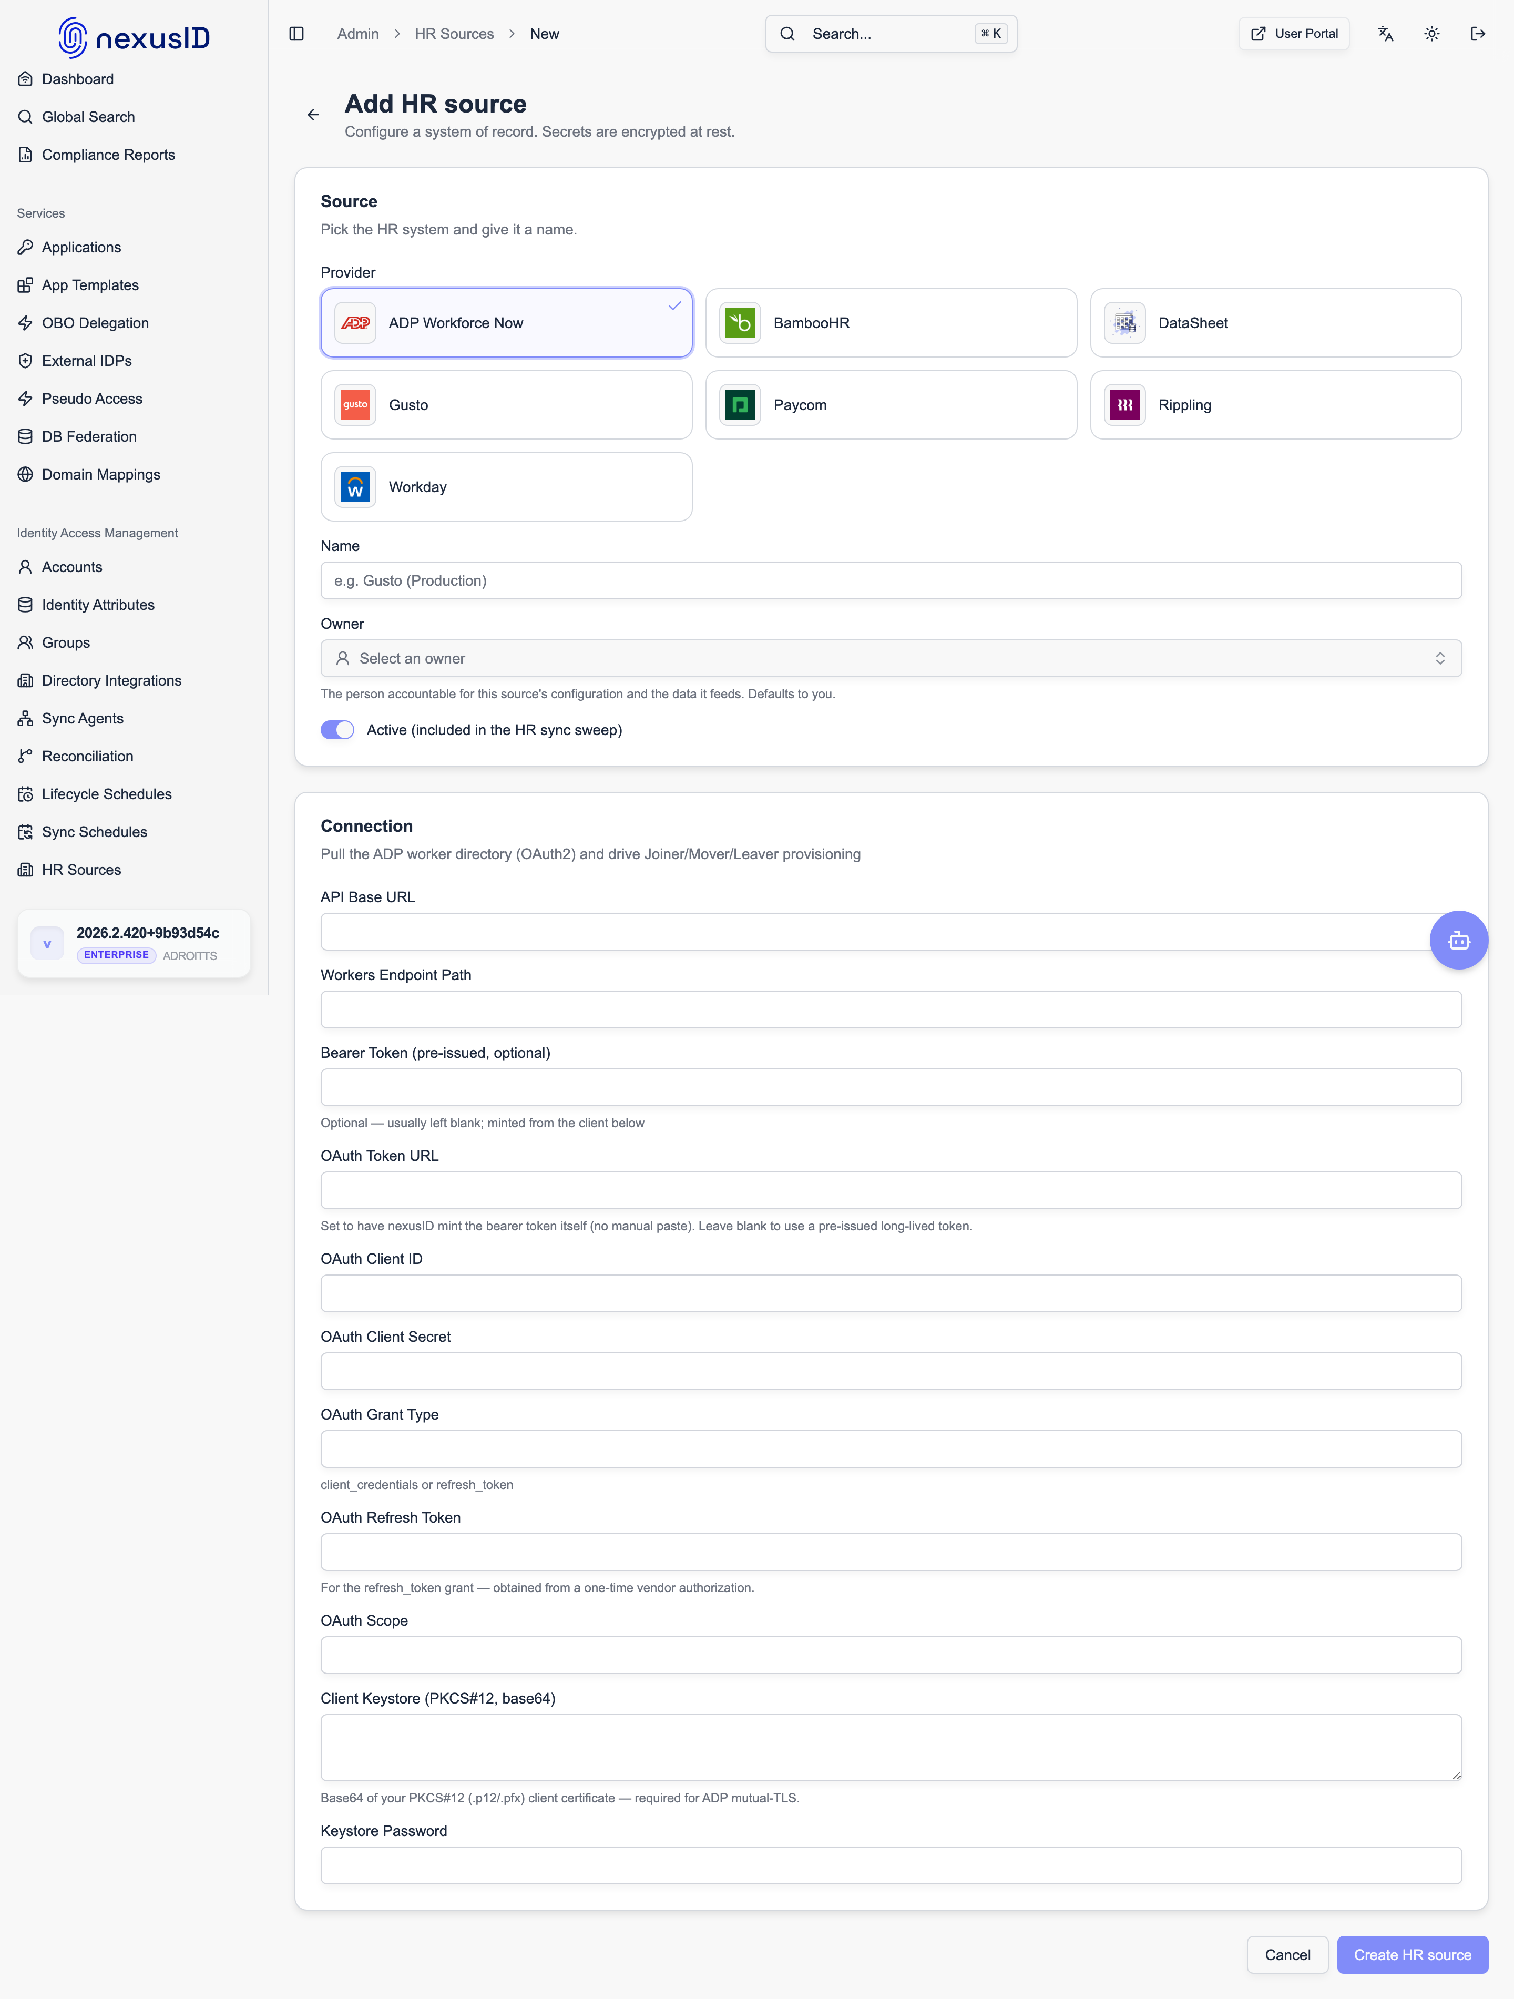Click the Name input field
Viewport: 1514px width, 1999px height.
click(891, 580)
